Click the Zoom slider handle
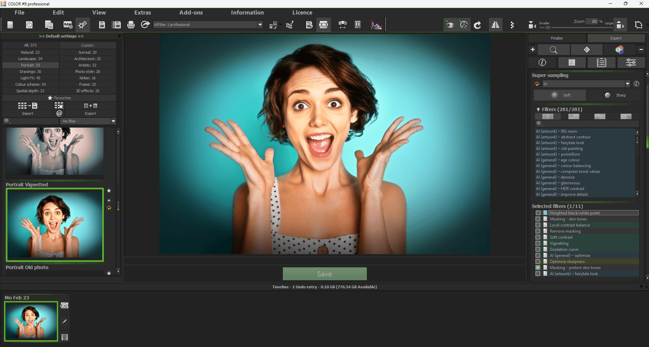This screenshot has height=347, width=649. pos(548,27)
